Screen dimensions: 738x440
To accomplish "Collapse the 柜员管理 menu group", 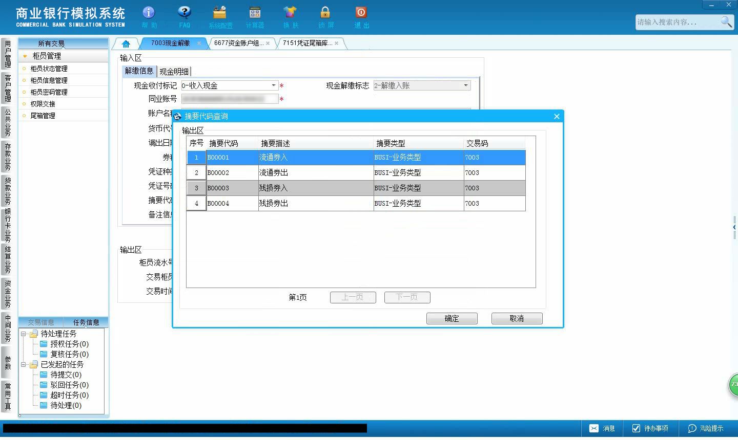I will 25,56.
